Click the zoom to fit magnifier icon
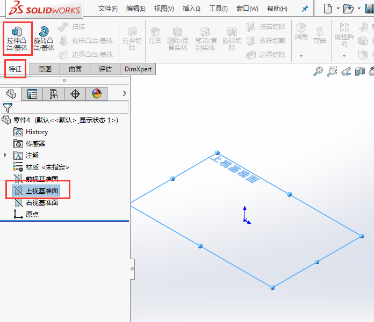374x322 pixels. pos(319,71)
